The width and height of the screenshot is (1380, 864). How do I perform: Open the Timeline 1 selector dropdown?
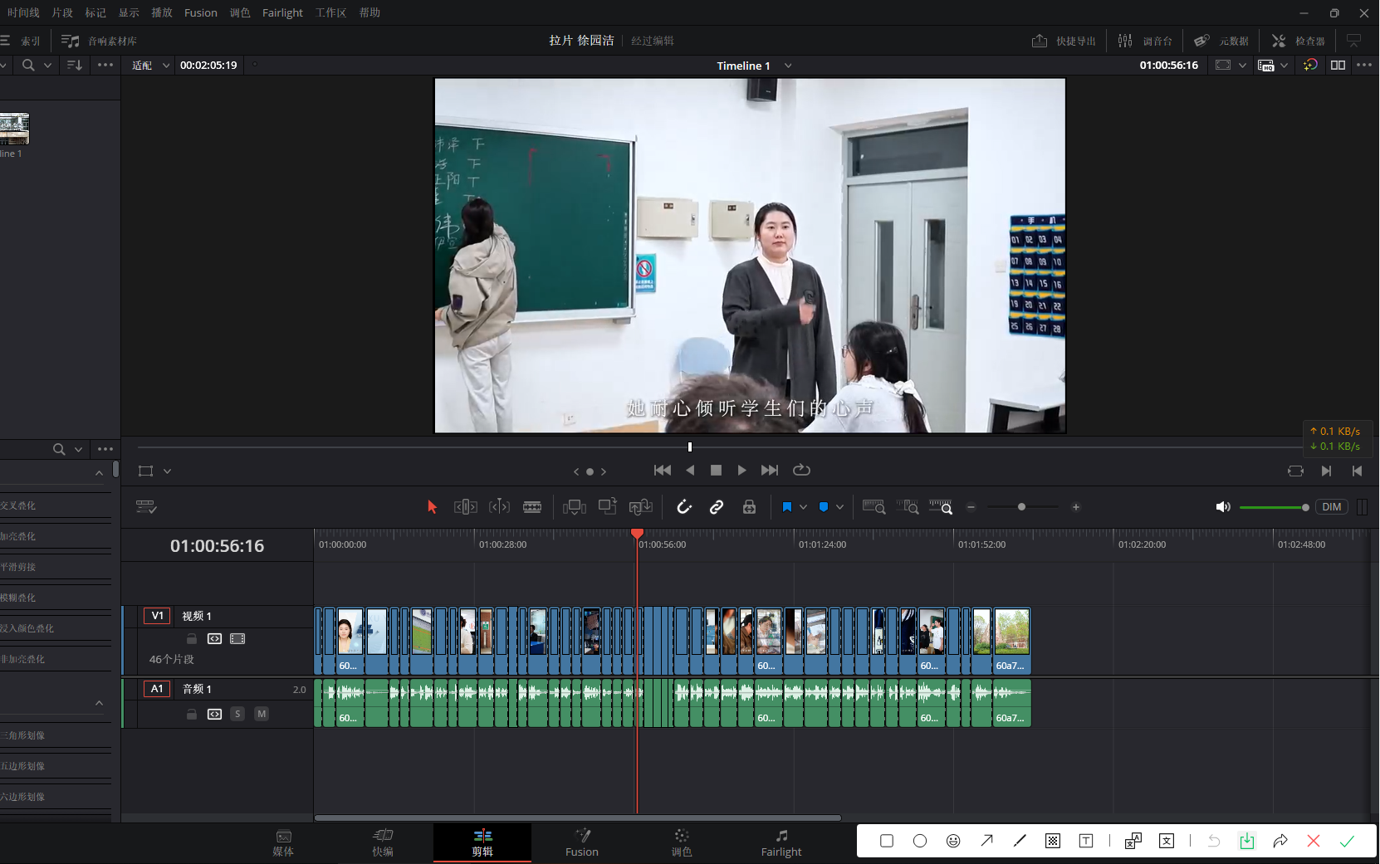click(x=788, y=66)
